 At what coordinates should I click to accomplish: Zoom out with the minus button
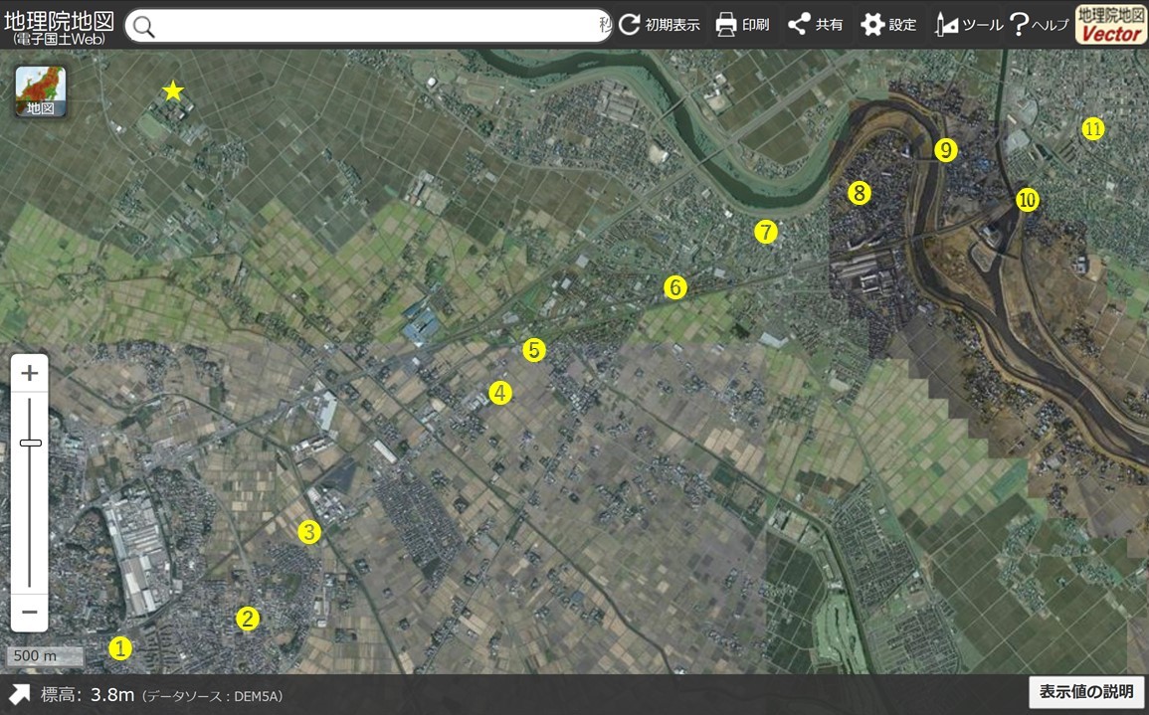(x=29, y=612)
